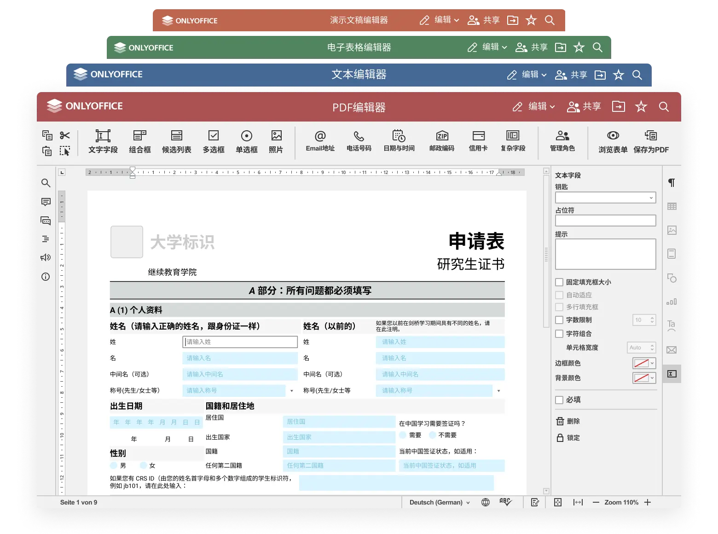Insert an Email地址 field

[x=320, y=141]
